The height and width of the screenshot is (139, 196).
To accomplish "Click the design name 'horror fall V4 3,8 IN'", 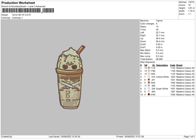I will click(21, 15).
